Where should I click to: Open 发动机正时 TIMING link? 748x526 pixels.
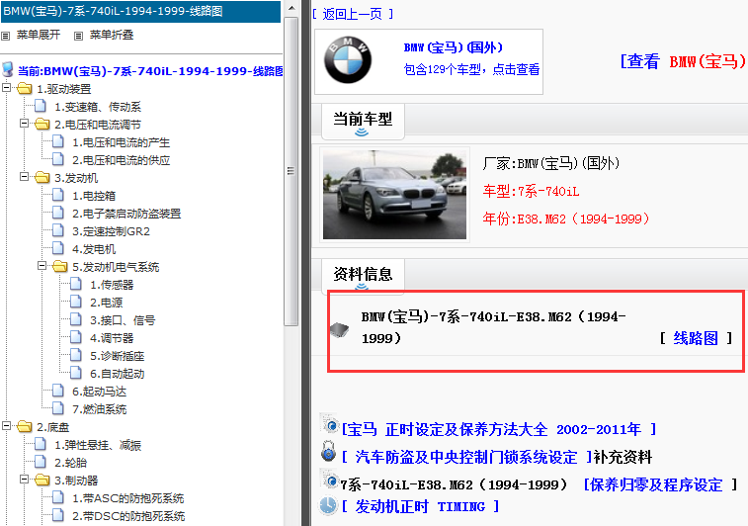tap(420, 506)
